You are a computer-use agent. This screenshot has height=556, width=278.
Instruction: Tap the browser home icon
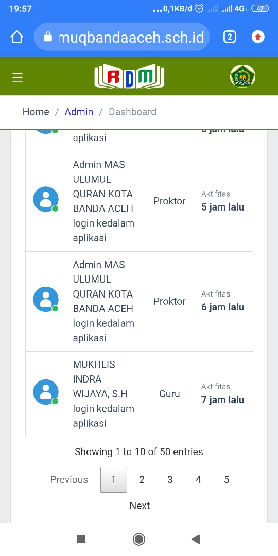[16, 37]
